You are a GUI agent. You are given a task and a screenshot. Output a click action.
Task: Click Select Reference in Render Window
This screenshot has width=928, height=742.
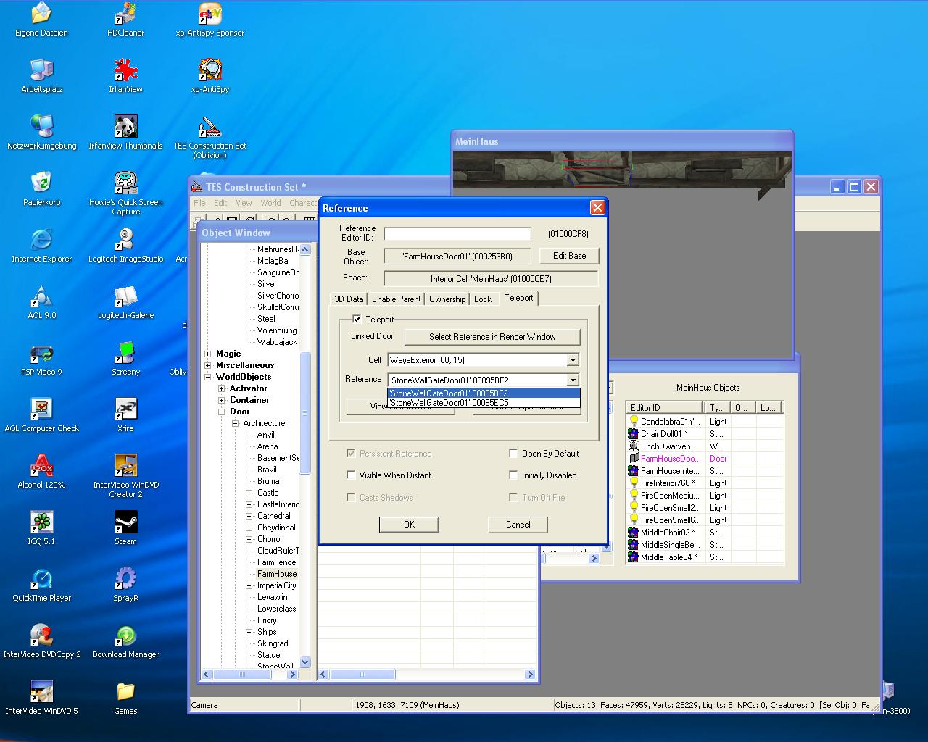tap(492, 337)
